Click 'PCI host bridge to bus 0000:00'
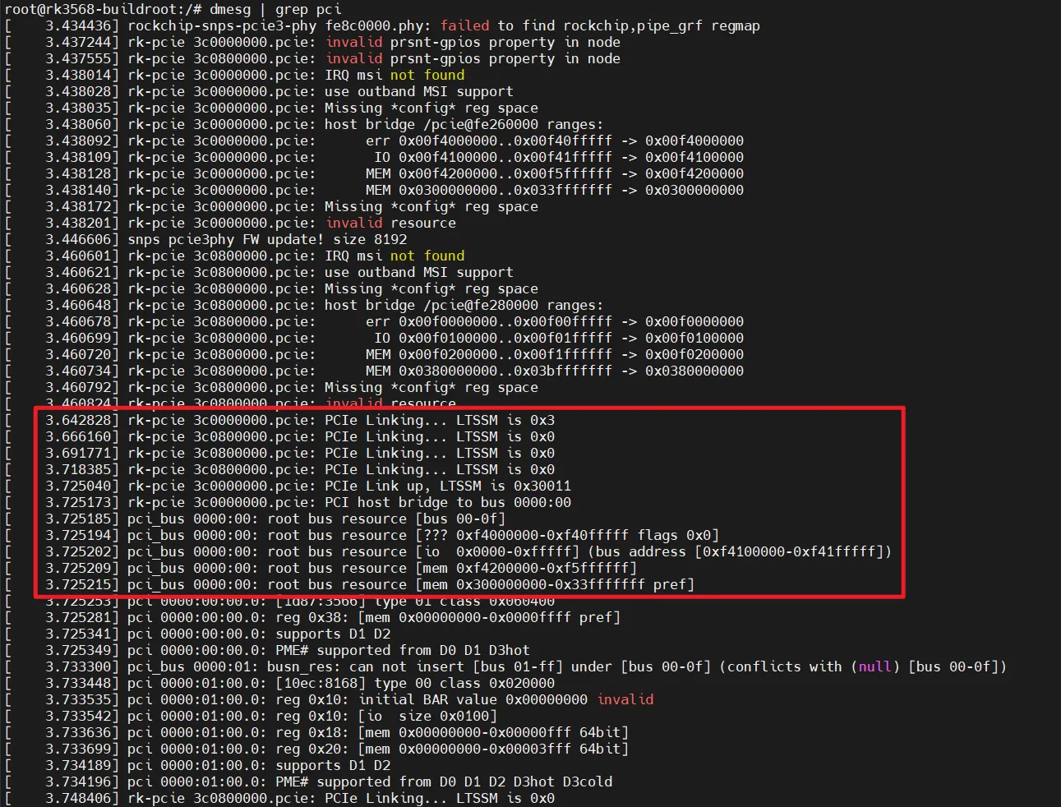The width and height of the screenshot is (1061, 807). click(448, 502)
